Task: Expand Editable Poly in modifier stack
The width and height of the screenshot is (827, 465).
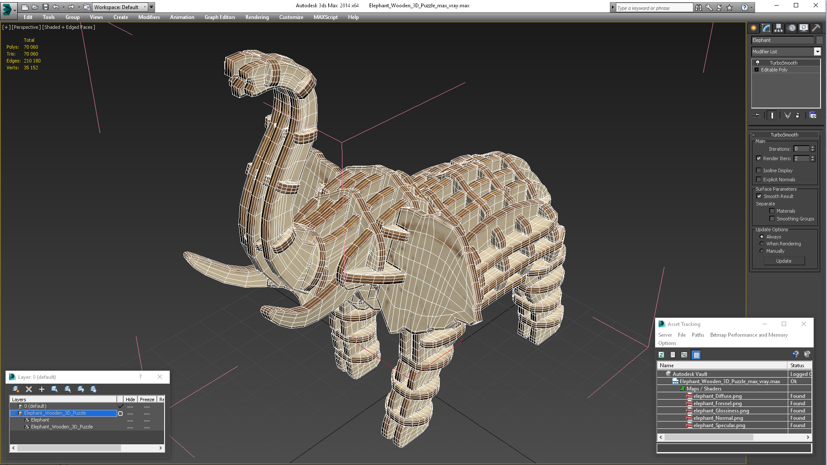Action: point(757,70)
